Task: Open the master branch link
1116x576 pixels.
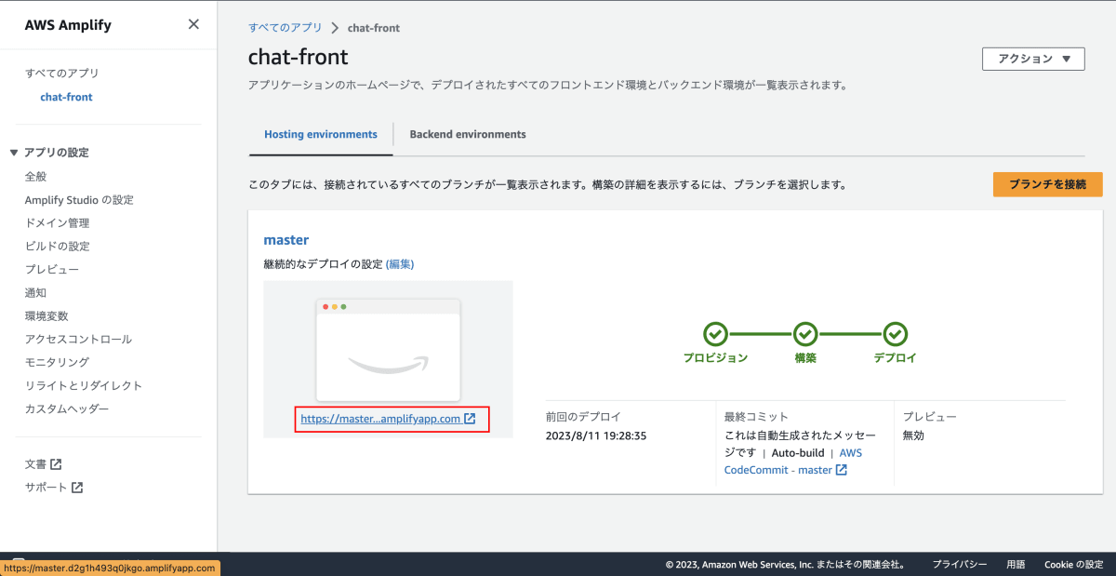Action: 286,240
